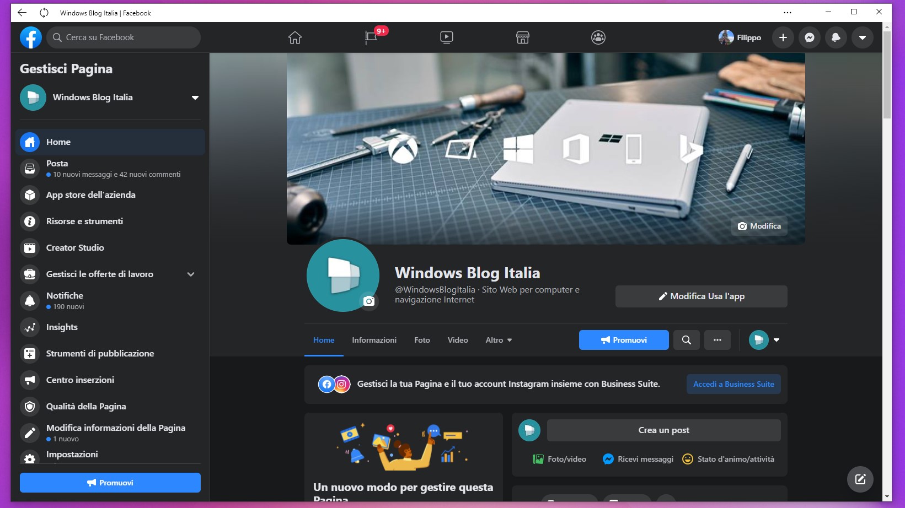905x508 pixels.
Task: Open Messenger from the top bar
Action: [810, 37]
